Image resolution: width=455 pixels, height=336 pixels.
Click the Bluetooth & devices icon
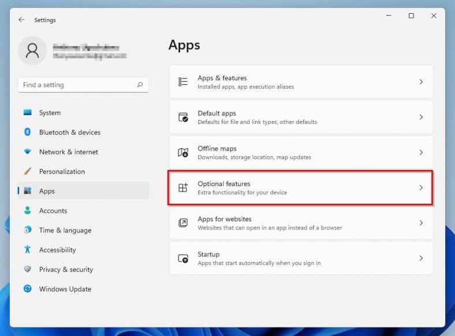[27, 133]
